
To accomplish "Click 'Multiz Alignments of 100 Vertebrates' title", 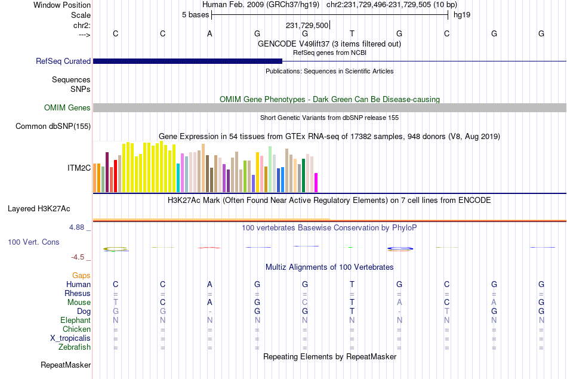I will tap(329, 267).
